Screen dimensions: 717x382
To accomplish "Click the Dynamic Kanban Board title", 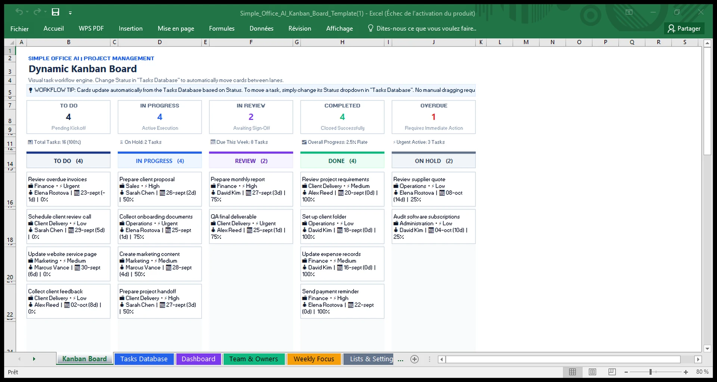I will (83, 69).
